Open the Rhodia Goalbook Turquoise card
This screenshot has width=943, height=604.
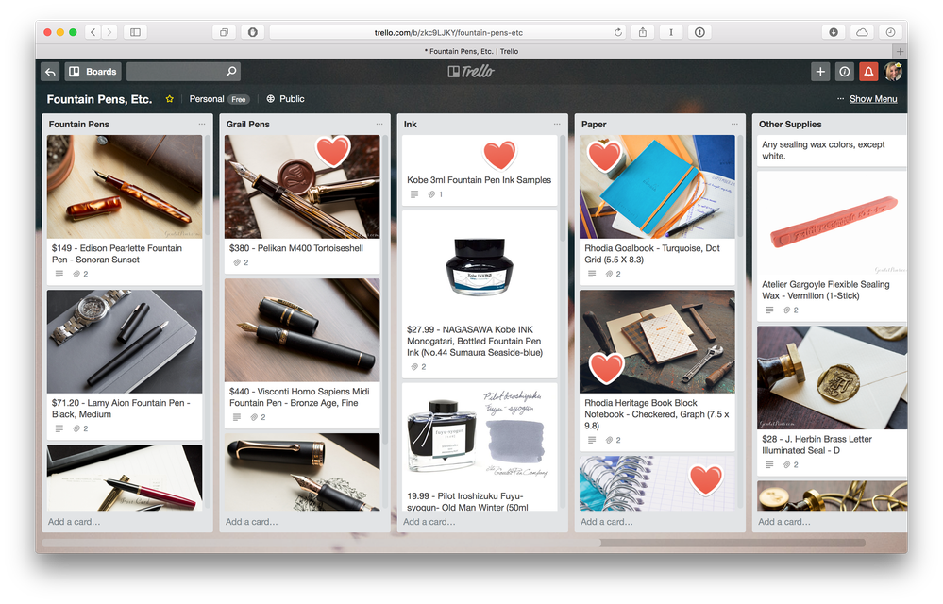(657, 209)
